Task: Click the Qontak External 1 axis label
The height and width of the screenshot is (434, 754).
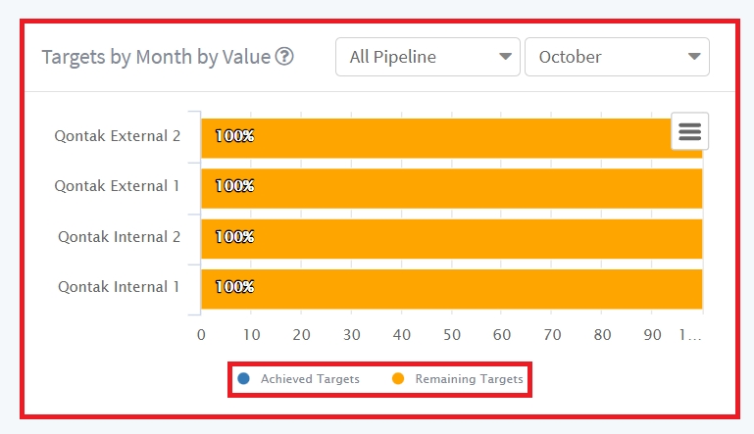Action: (x=118, y=185)
